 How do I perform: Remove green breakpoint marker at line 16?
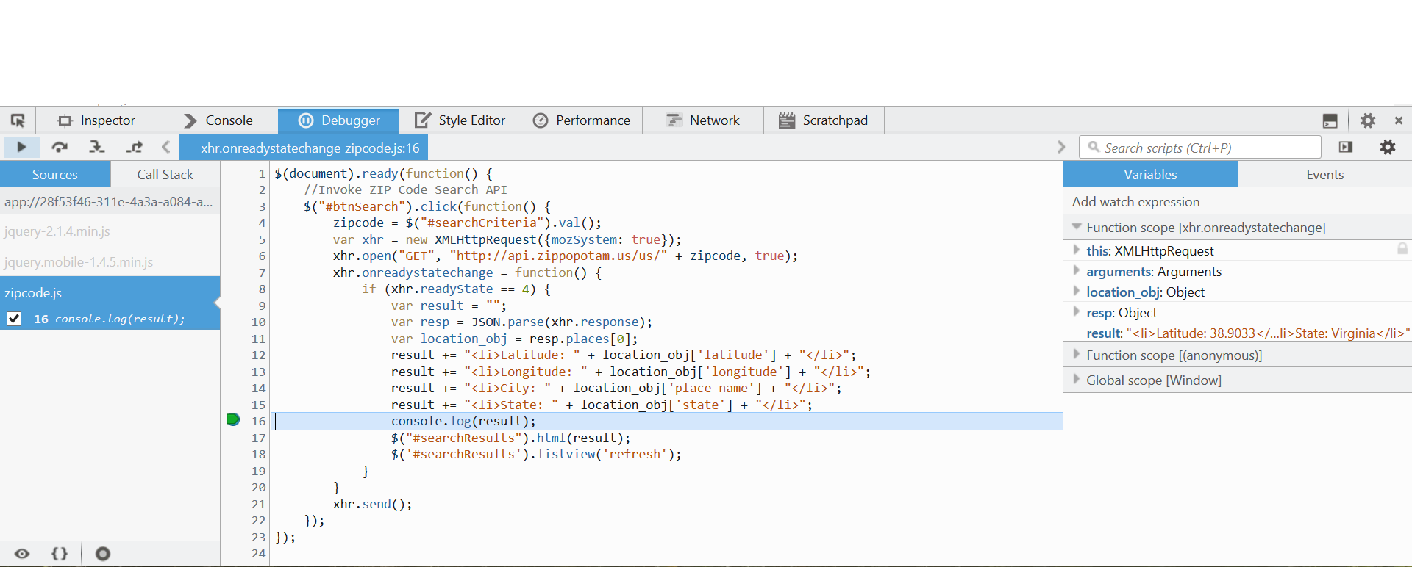click(x=233, y=419)
